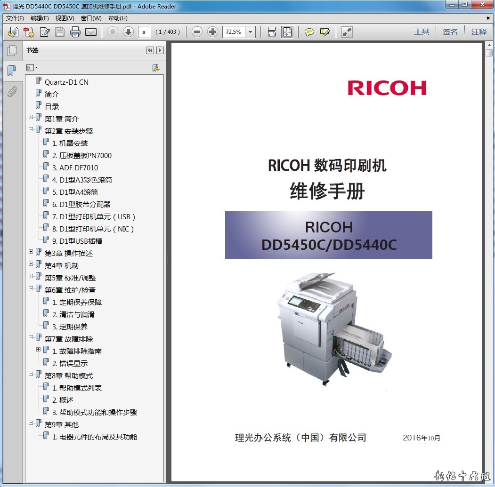
Task: Open the 视图(V) menu
Action: (x=65, y=18)
